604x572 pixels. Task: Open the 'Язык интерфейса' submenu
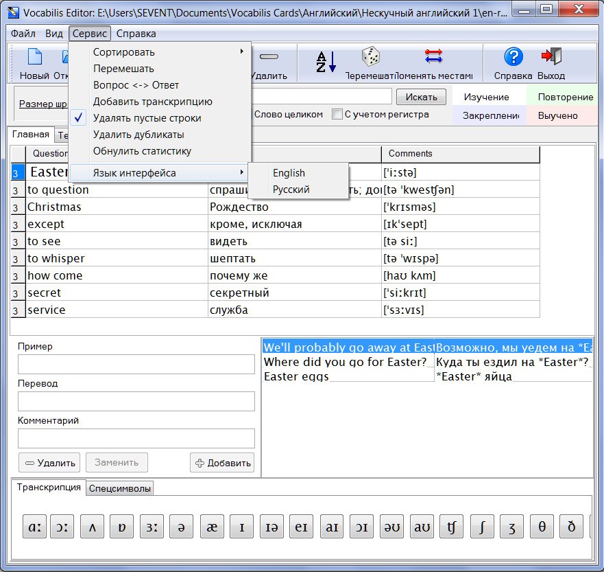point(160,173)
